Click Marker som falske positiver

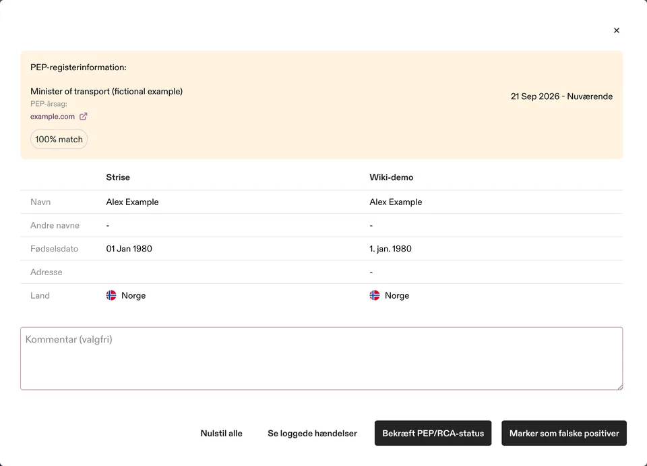(564, 433)
